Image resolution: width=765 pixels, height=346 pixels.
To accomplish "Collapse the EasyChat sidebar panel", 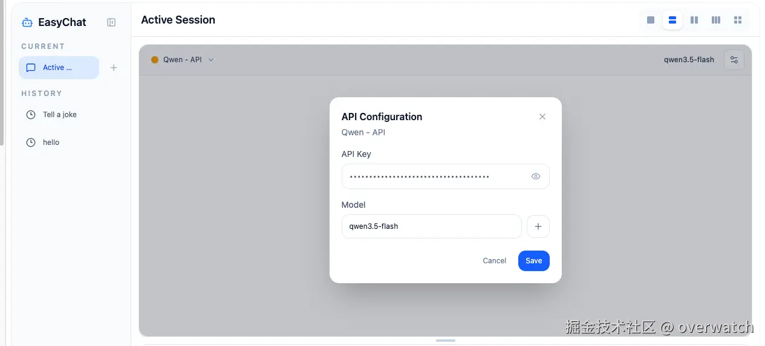I will point(111,22).
